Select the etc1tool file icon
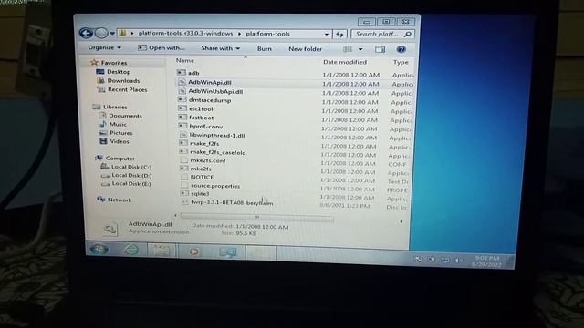Screen dimensions: 584x328 (x=182, y=108)
